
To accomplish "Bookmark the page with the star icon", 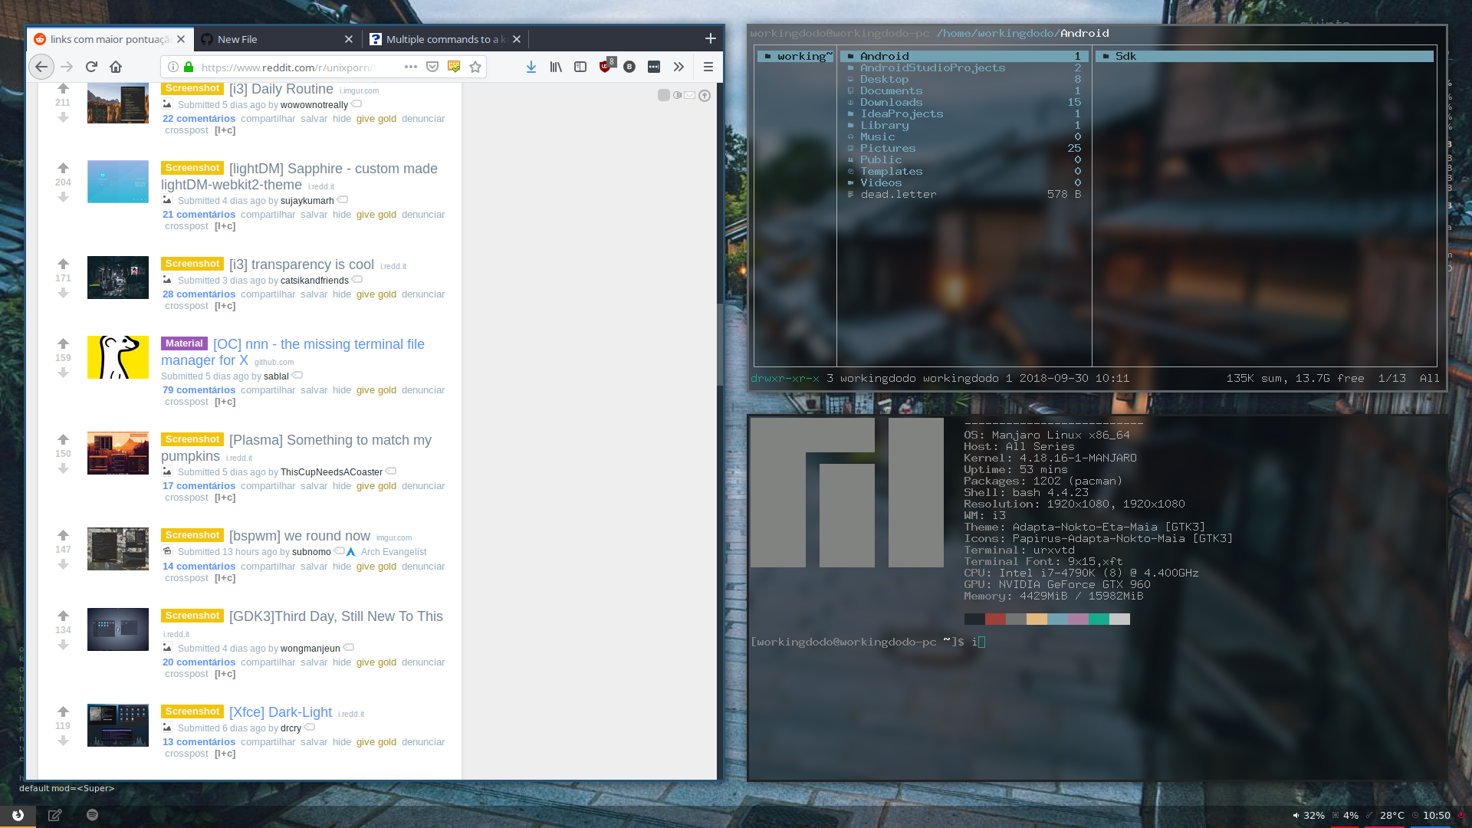I will point(475,67).
